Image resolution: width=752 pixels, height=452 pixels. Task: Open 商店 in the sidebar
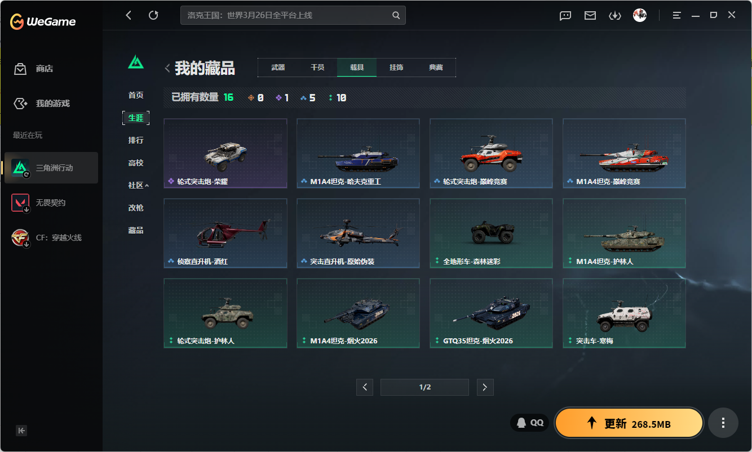[x=44, y=69]
